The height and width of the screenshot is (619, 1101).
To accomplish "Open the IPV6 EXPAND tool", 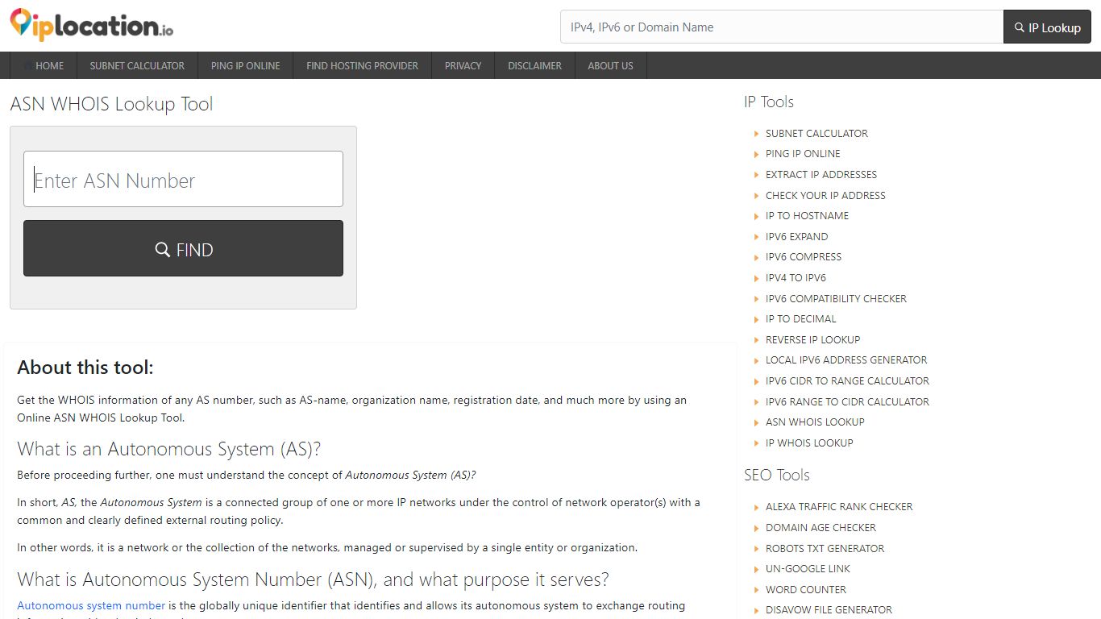I will (x=796, y=237).
